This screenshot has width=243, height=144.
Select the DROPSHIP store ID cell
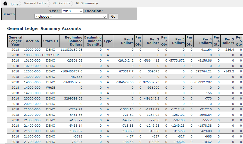50,55
